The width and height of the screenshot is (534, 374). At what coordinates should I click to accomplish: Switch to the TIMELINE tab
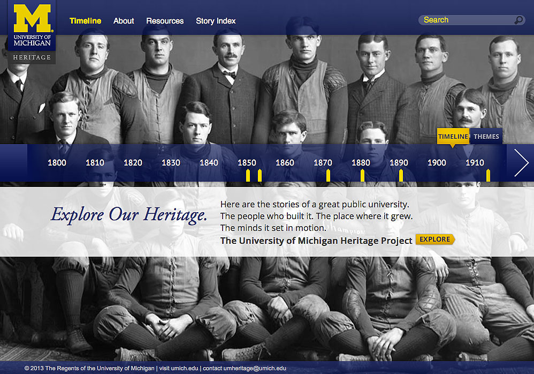[453, 137]
